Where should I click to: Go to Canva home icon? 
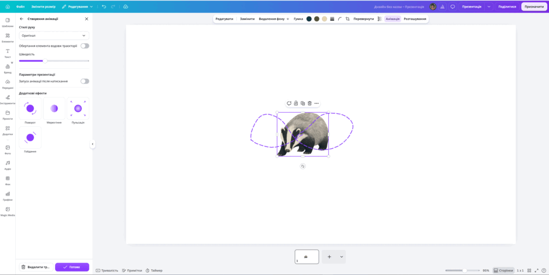(x=8, y=6)
